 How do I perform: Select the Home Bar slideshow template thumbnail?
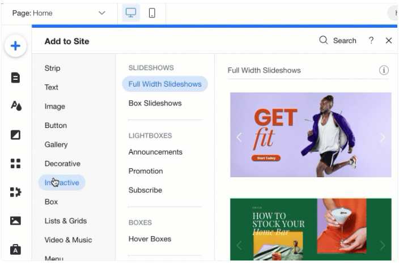coord(311,229)
